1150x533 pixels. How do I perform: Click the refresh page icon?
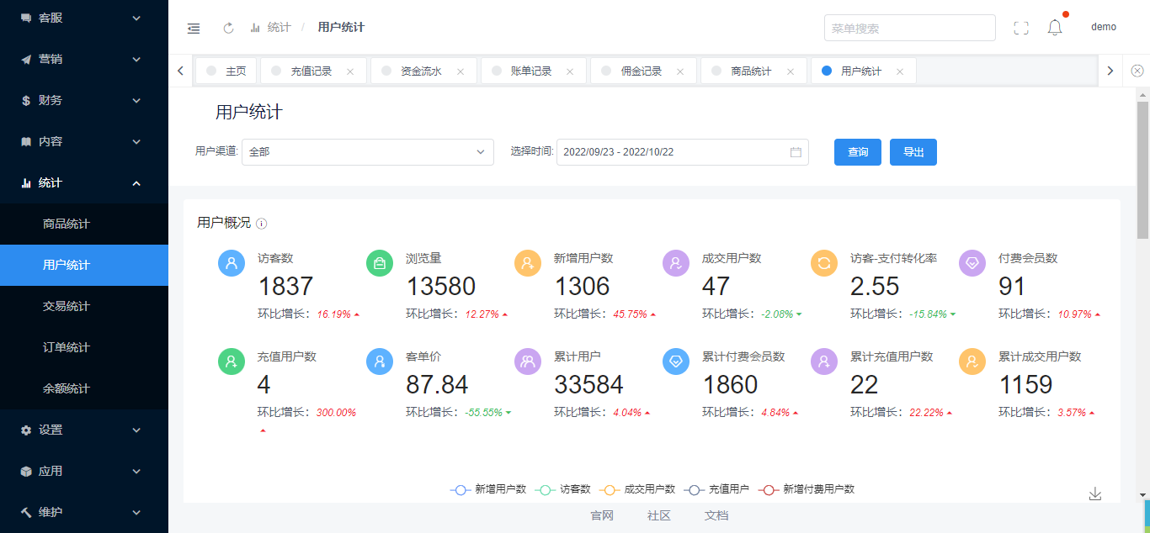(228, 28)
